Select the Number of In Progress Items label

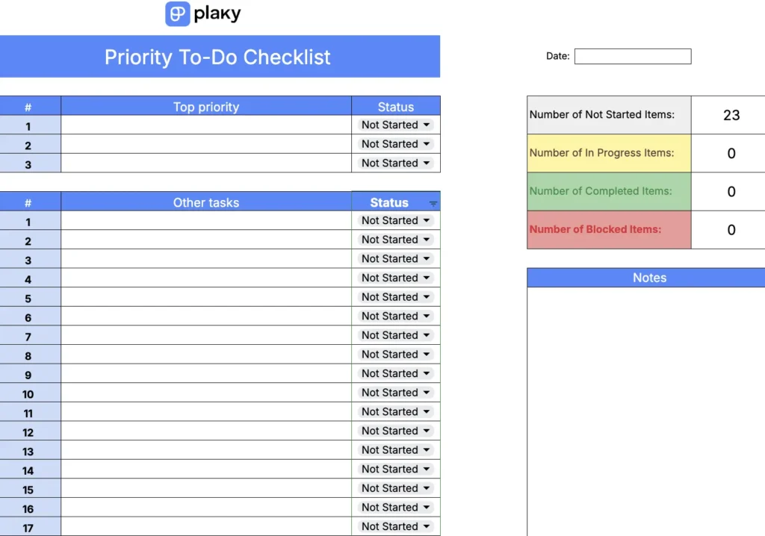[x=609, y=153]
